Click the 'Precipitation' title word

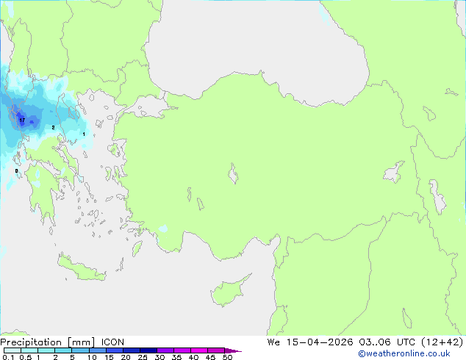(31, 342)
